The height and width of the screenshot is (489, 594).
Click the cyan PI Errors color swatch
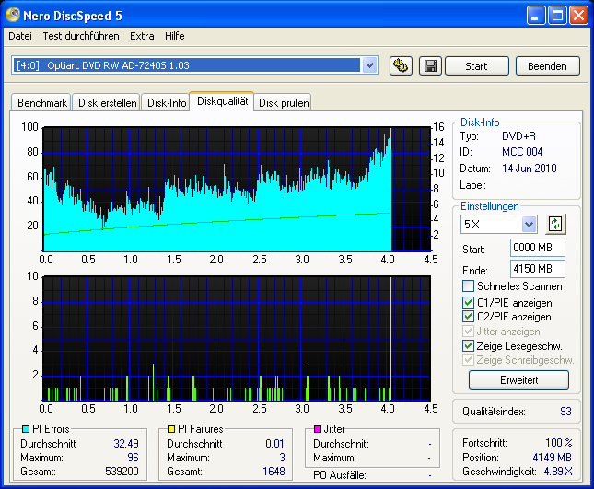pos(26,429)
